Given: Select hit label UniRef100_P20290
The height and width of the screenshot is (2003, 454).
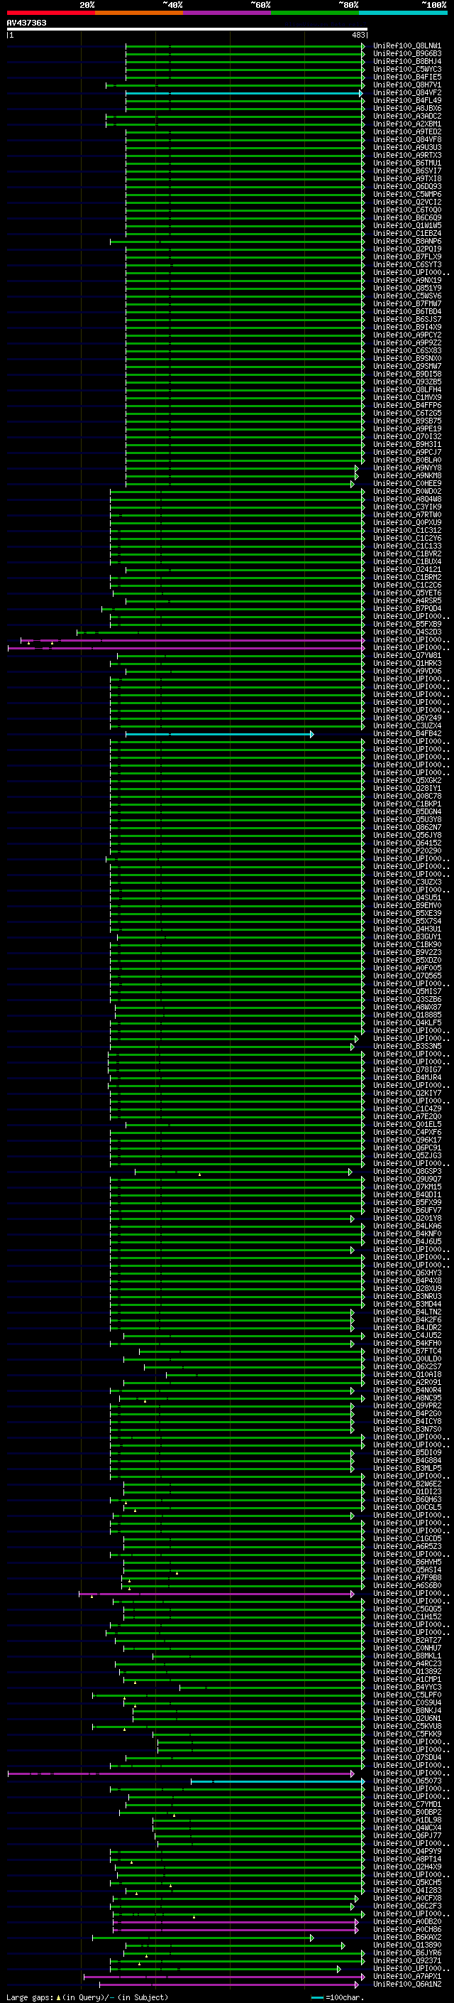Looking at the screenshot, I should (407, 851).
